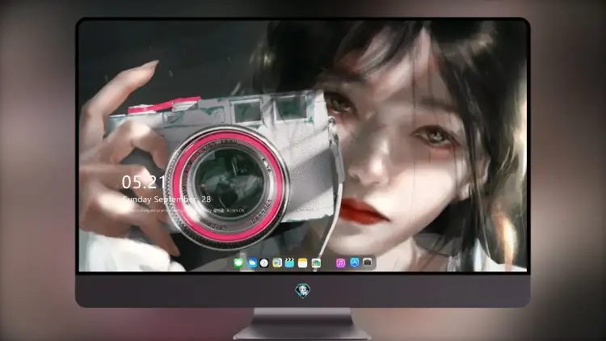Open the pink Music app in dock
Image resolution: width=606 pixels, height=341 pixels.
click(x=340, y=263)
